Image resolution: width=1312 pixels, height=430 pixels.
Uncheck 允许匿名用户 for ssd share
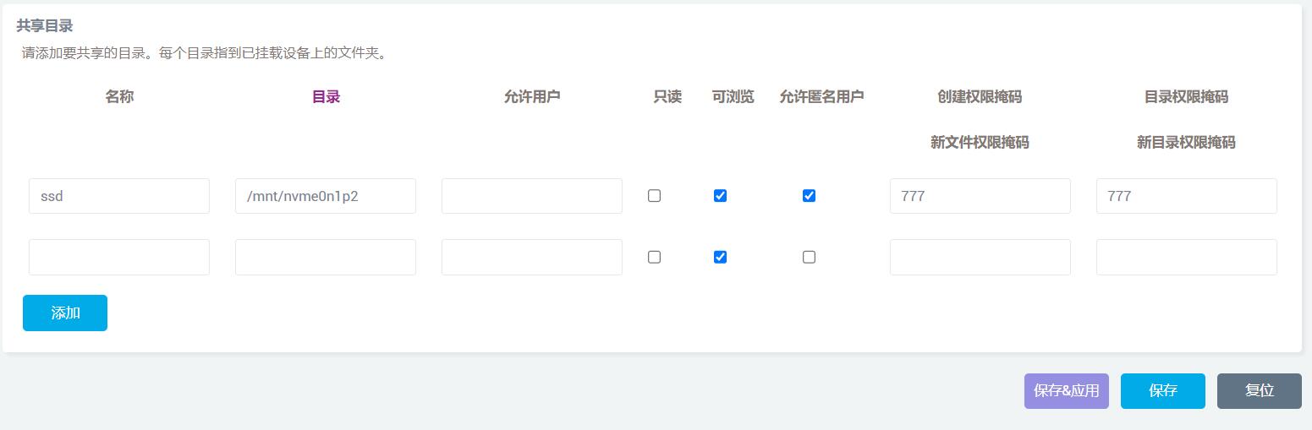pos(809,196)
